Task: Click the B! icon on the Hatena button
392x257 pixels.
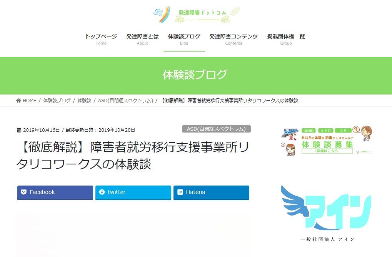Action: pyautogui.click(x=180, y=192)
